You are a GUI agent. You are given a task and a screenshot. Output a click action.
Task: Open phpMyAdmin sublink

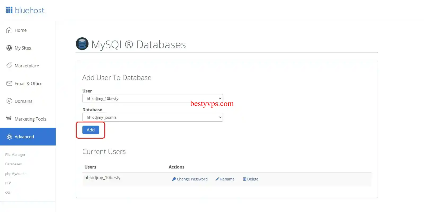[16, 174]
